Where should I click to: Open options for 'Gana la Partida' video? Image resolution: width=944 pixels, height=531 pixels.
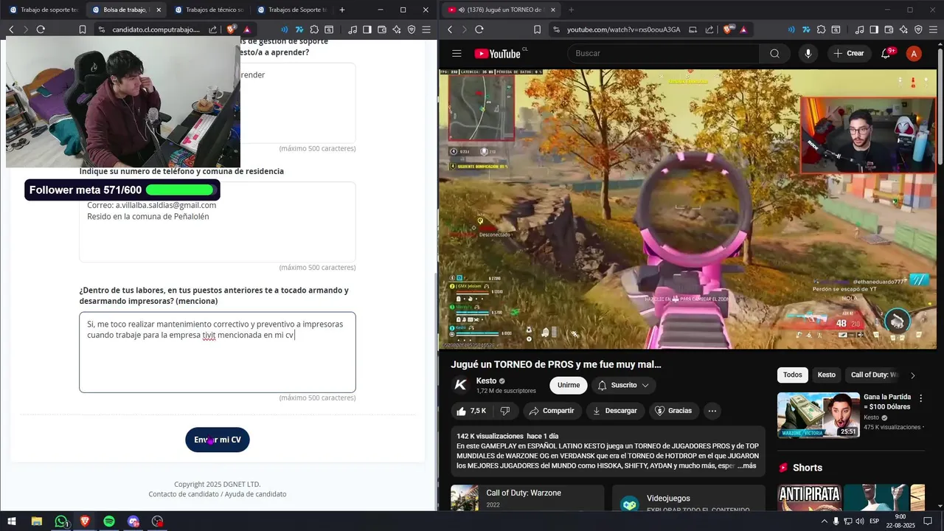[920, 398]
